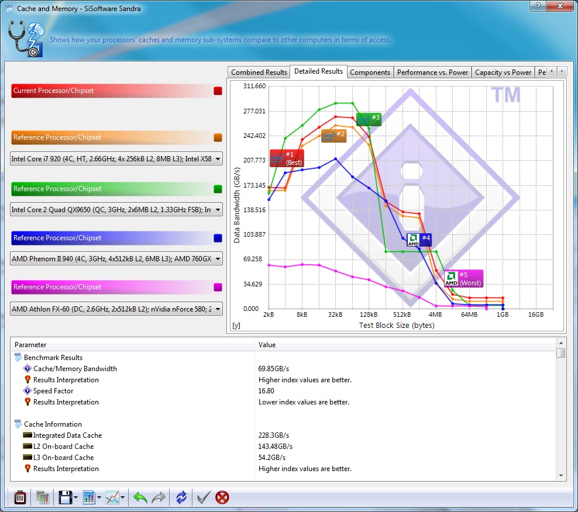Click the line graph icon
The image size is (578, 512).
(x=112, y=497)
